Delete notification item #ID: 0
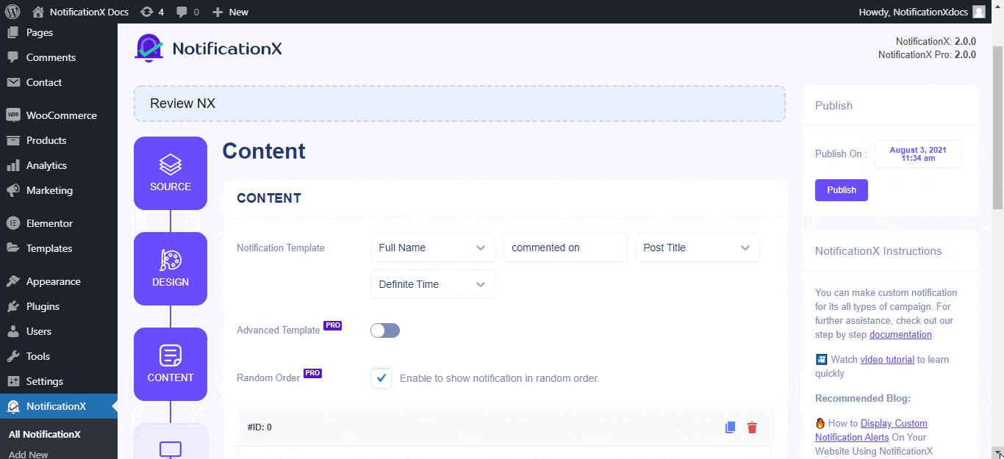The width and height of the screenshot is (1004, 459). (752, 427)
